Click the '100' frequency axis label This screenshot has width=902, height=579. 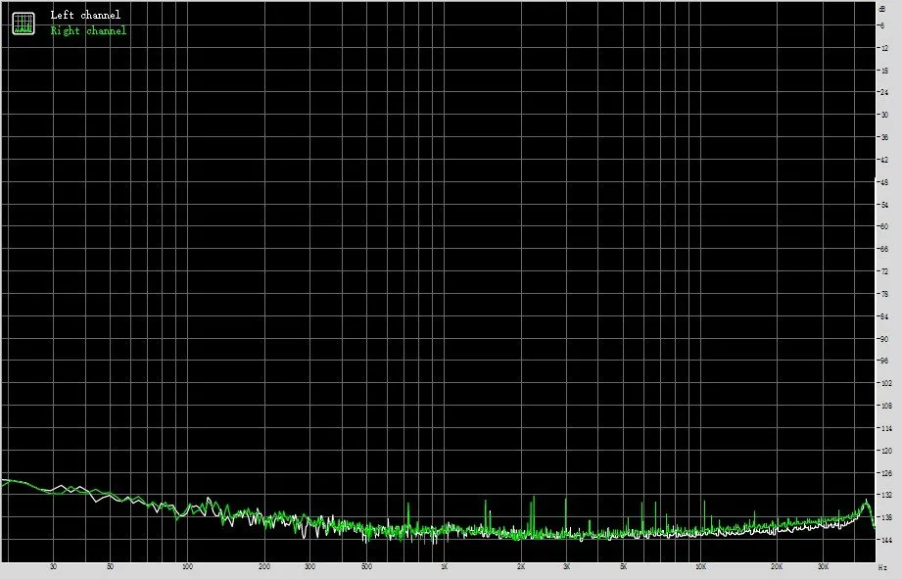(187, 567)
